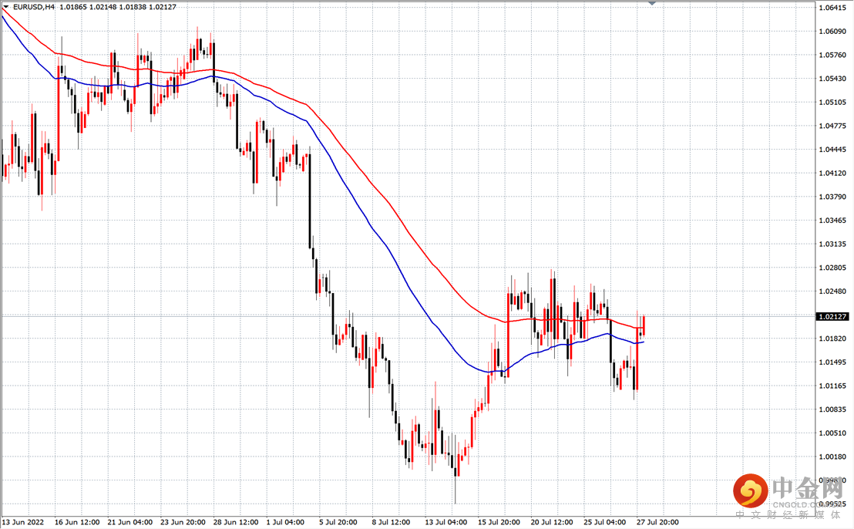Click the small triangle before EURUSD,H4
Image resolution: width=854 pixels, height=529 pixels.
tap(6, 7)
